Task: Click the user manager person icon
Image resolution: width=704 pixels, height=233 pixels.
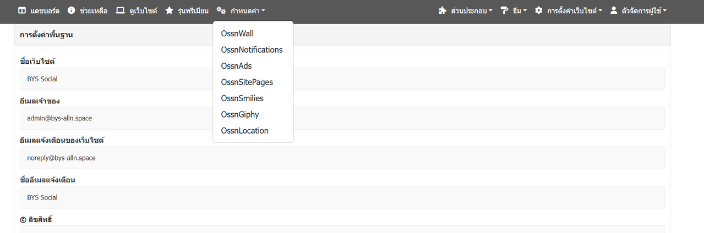Action: 614,10
